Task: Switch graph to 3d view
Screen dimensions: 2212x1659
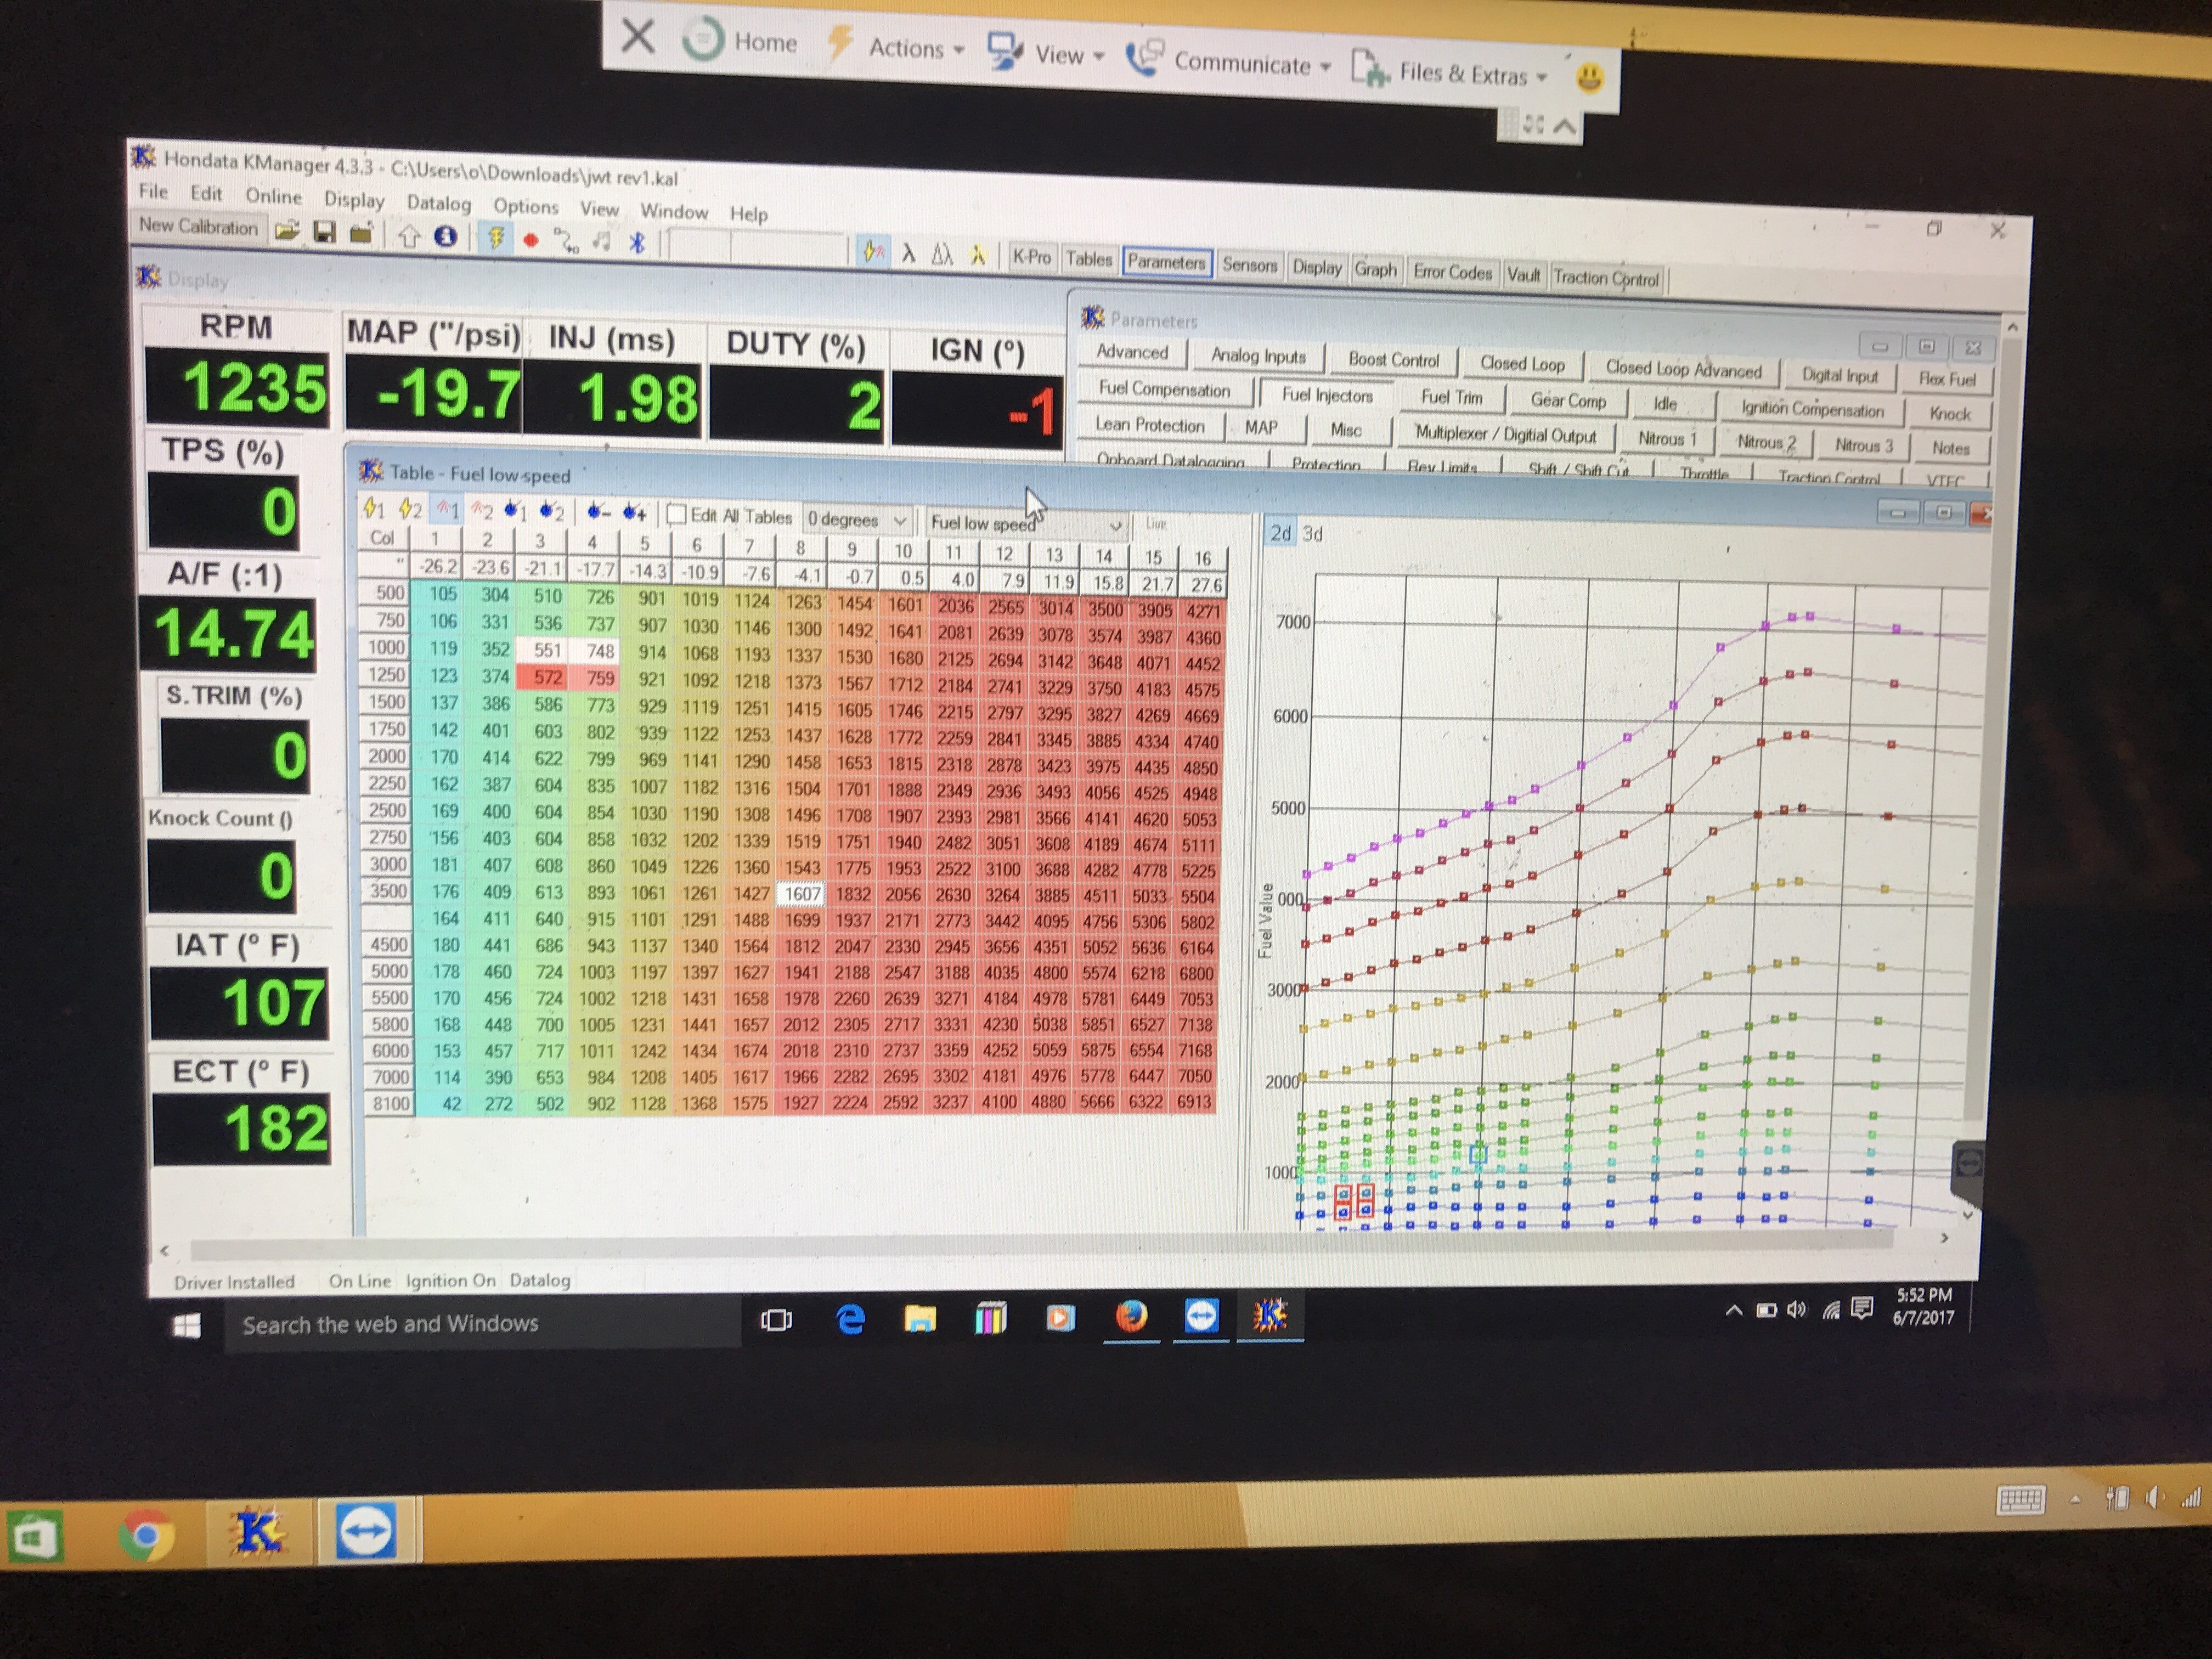Action: tap(1312, 534)
